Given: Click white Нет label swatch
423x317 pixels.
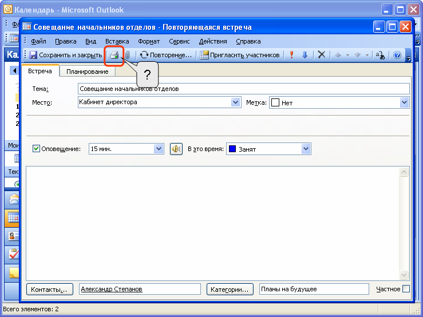Looking at the screenshot, I should [x=275, y=102].
